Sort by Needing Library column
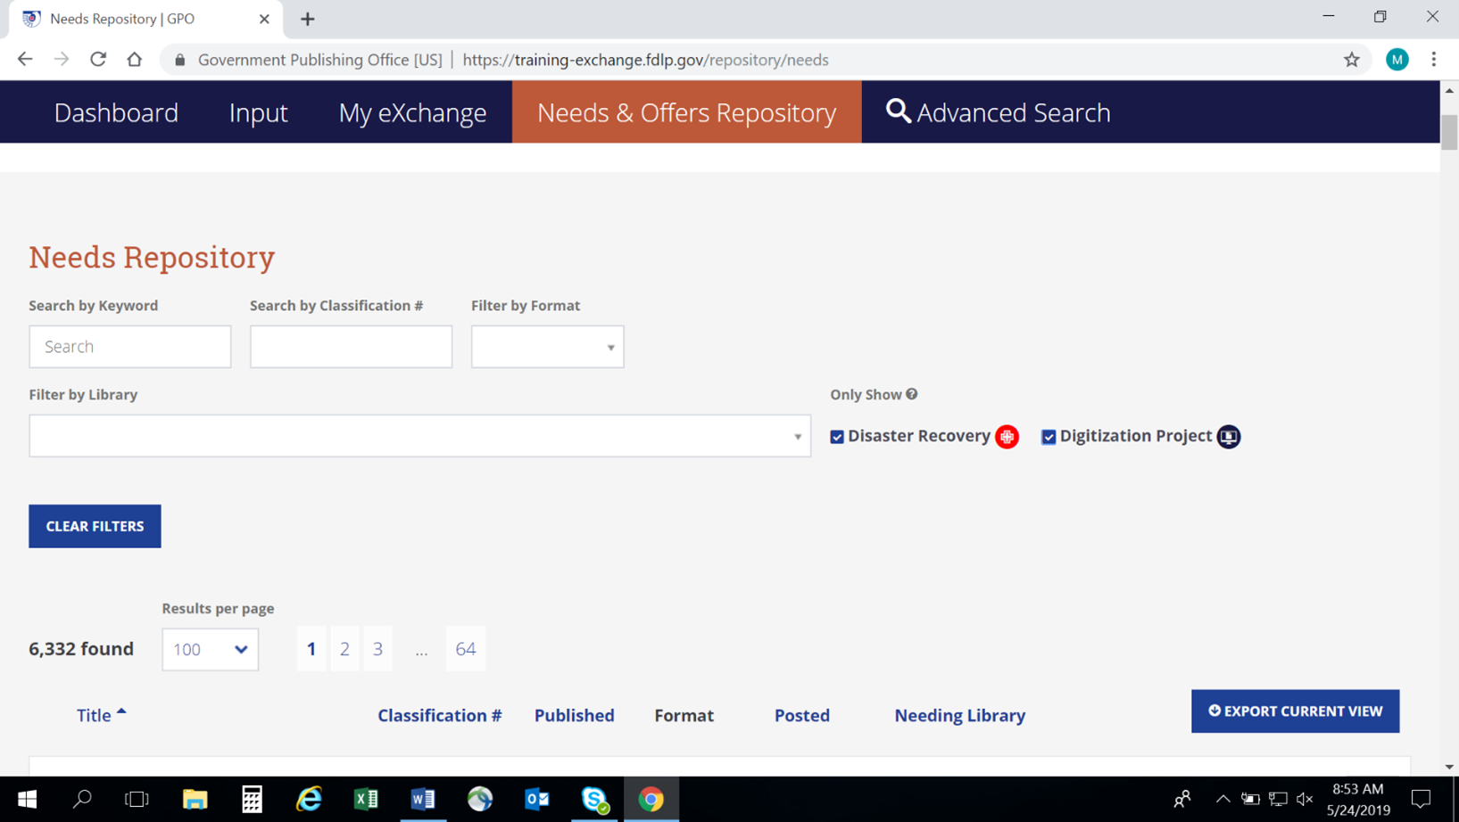Viewport: 1459px width, 822px height. (960, 715)
